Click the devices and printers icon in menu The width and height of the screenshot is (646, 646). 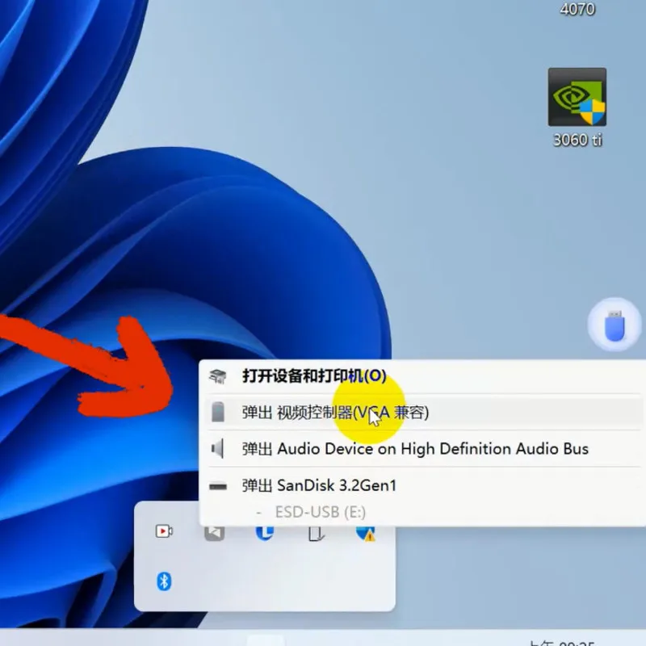(x=218, y=376)
